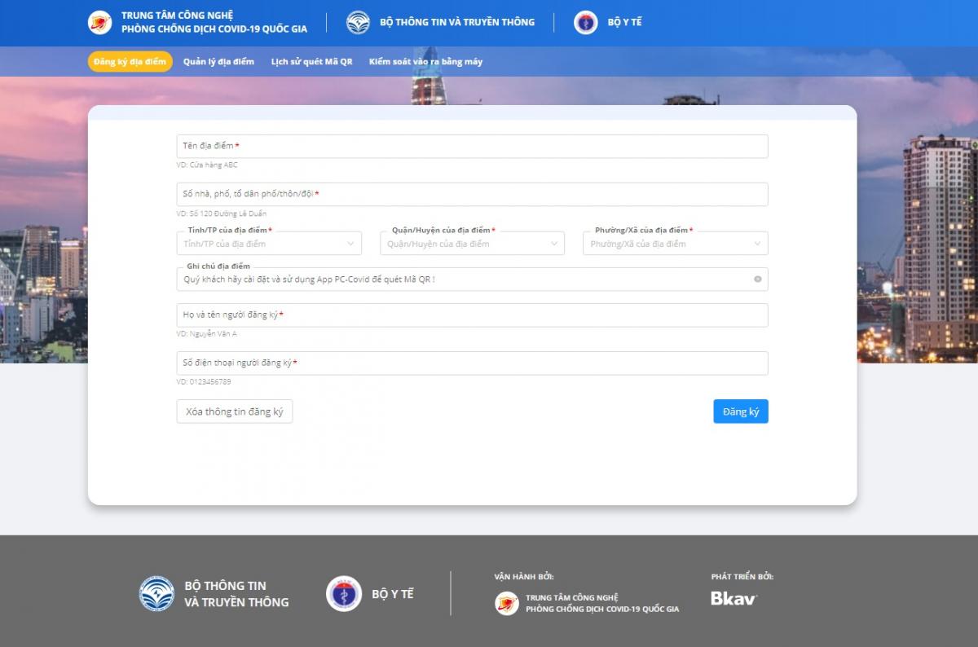
Task: Click the footer COVID-19 center logo
Action: click(x=507, y=603)
